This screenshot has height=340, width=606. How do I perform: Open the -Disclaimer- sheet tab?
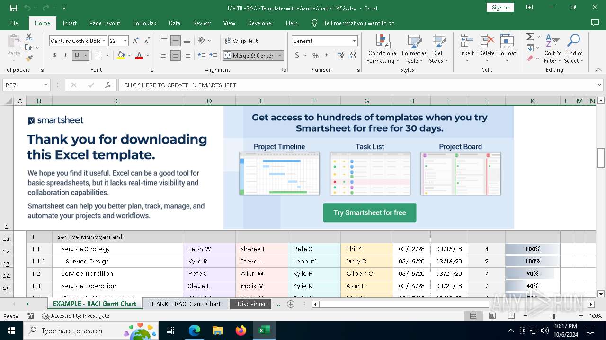point(251,304)
